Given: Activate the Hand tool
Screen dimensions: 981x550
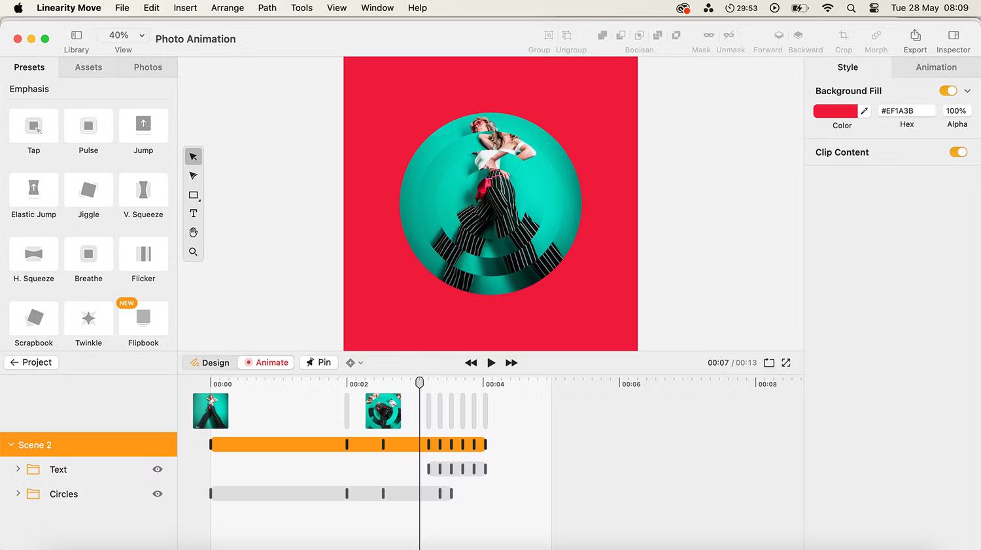Looking at the screenshot, I should (193, 232).
